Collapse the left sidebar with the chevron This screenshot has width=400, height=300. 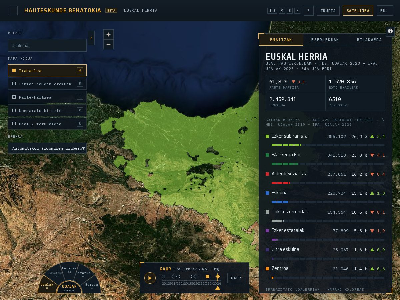coord(91,38)
